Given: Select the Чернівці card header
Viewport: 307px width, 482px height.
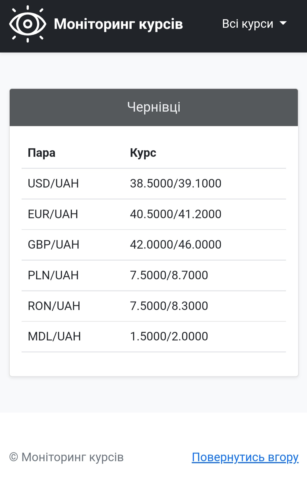Looking at the screenshot, I should (154, 107).
